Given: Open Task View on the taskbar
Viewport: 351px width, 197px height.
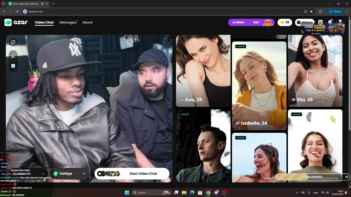Looking at the screenshot, I should tap(176, 193).
